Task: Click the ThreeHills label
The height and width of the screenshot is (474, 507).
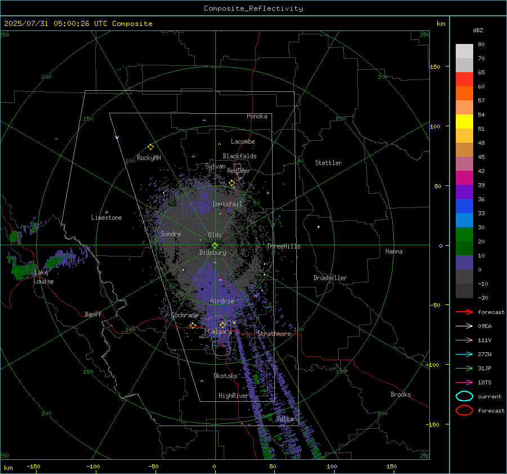Action: [283, 246]
